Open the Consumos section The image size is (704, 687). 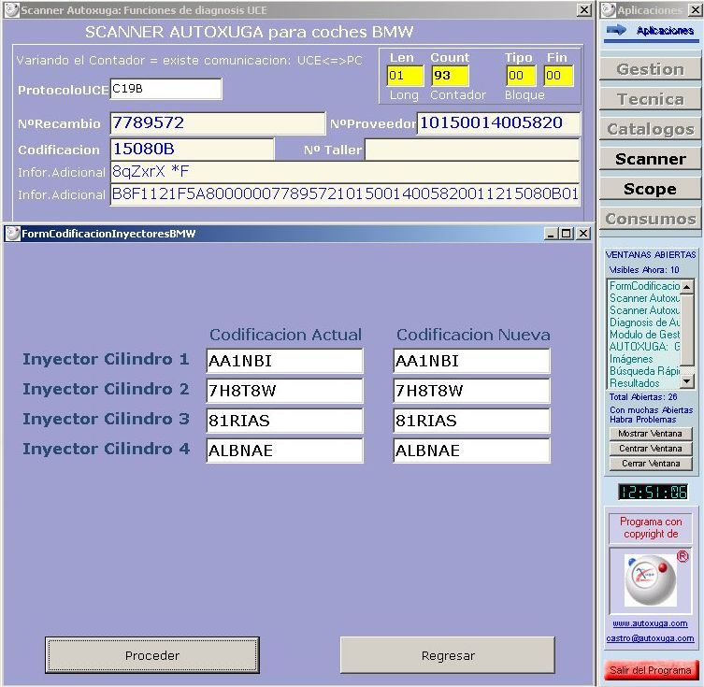point(650,219)
